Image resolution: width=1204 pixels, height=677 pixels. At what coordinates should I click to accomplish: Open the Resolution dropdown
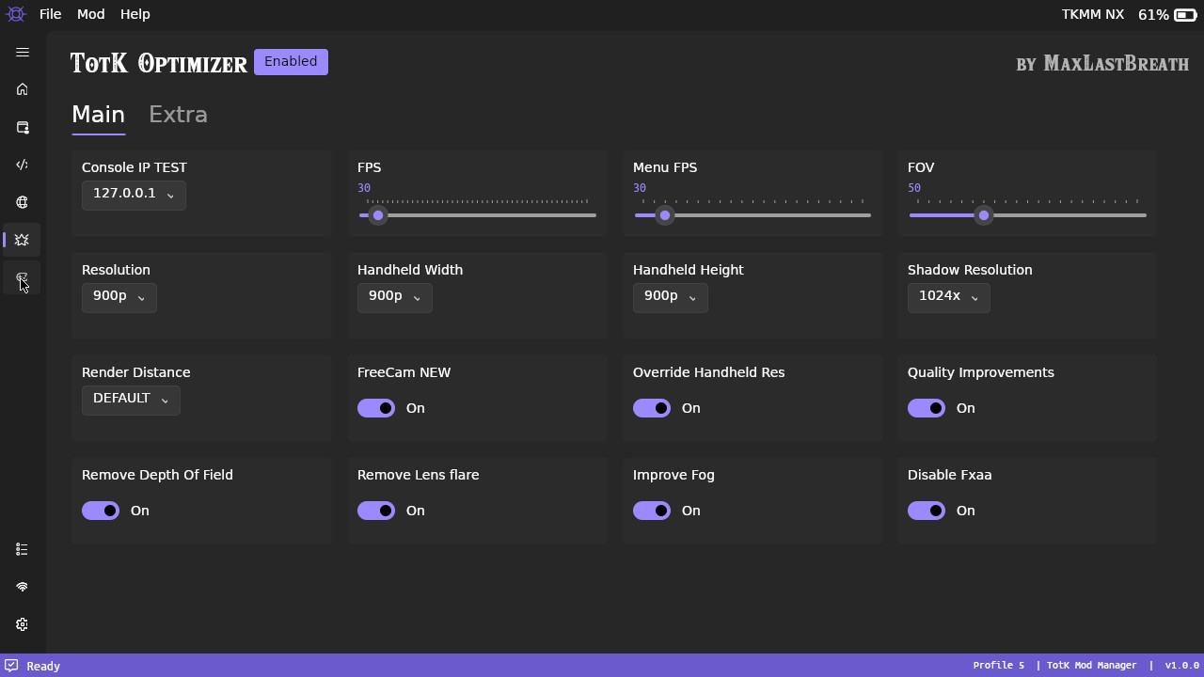(119, 297)
